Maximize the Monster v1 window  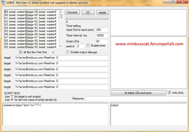173,2
